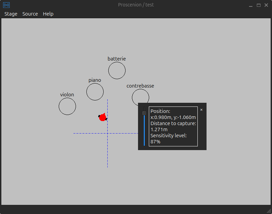272x214 pixels.
Task: Click the sensitivity value 87%
Action: click(156, 142)
